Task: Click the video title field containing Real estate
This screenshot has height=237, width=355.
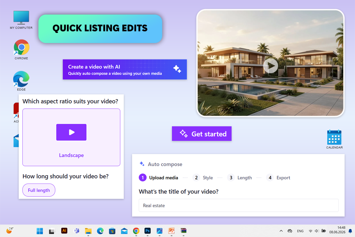Action: (x=239, y=205)
